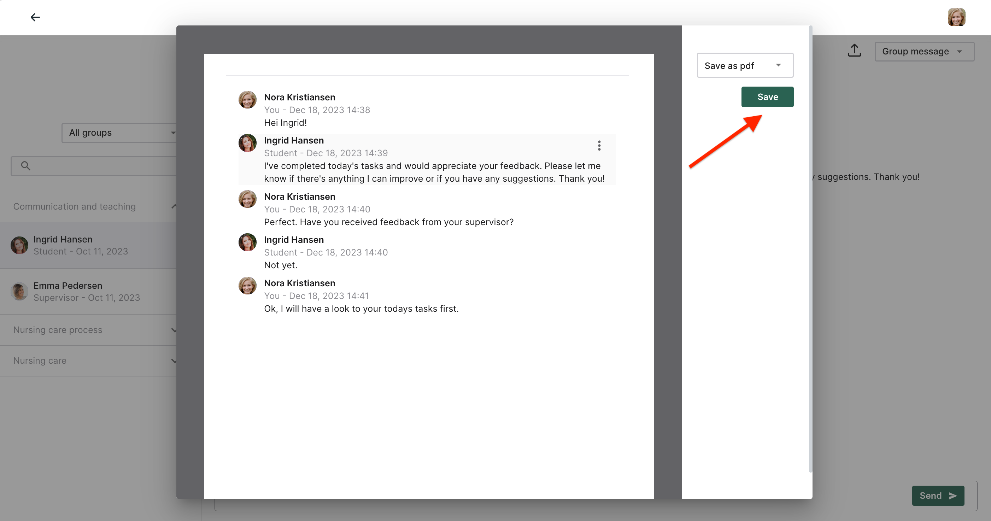Viewport: 991px width, 521px height.
Task: Open the Group message dropdown
Action: (x=924, y=52)
